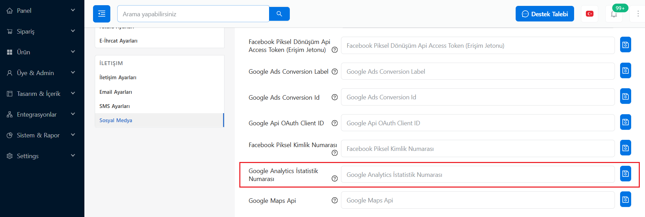The height and width of the screenshot is (217, 645).
Task: Click the Destek Talebi button
Action: click(545, 14)
